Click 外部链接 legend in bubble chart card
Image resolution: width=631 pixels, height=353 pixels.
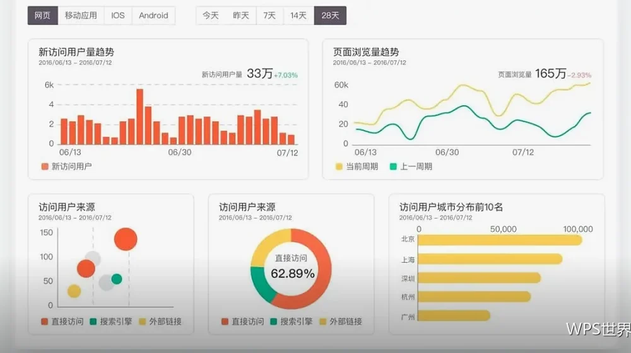pos(160,321)
